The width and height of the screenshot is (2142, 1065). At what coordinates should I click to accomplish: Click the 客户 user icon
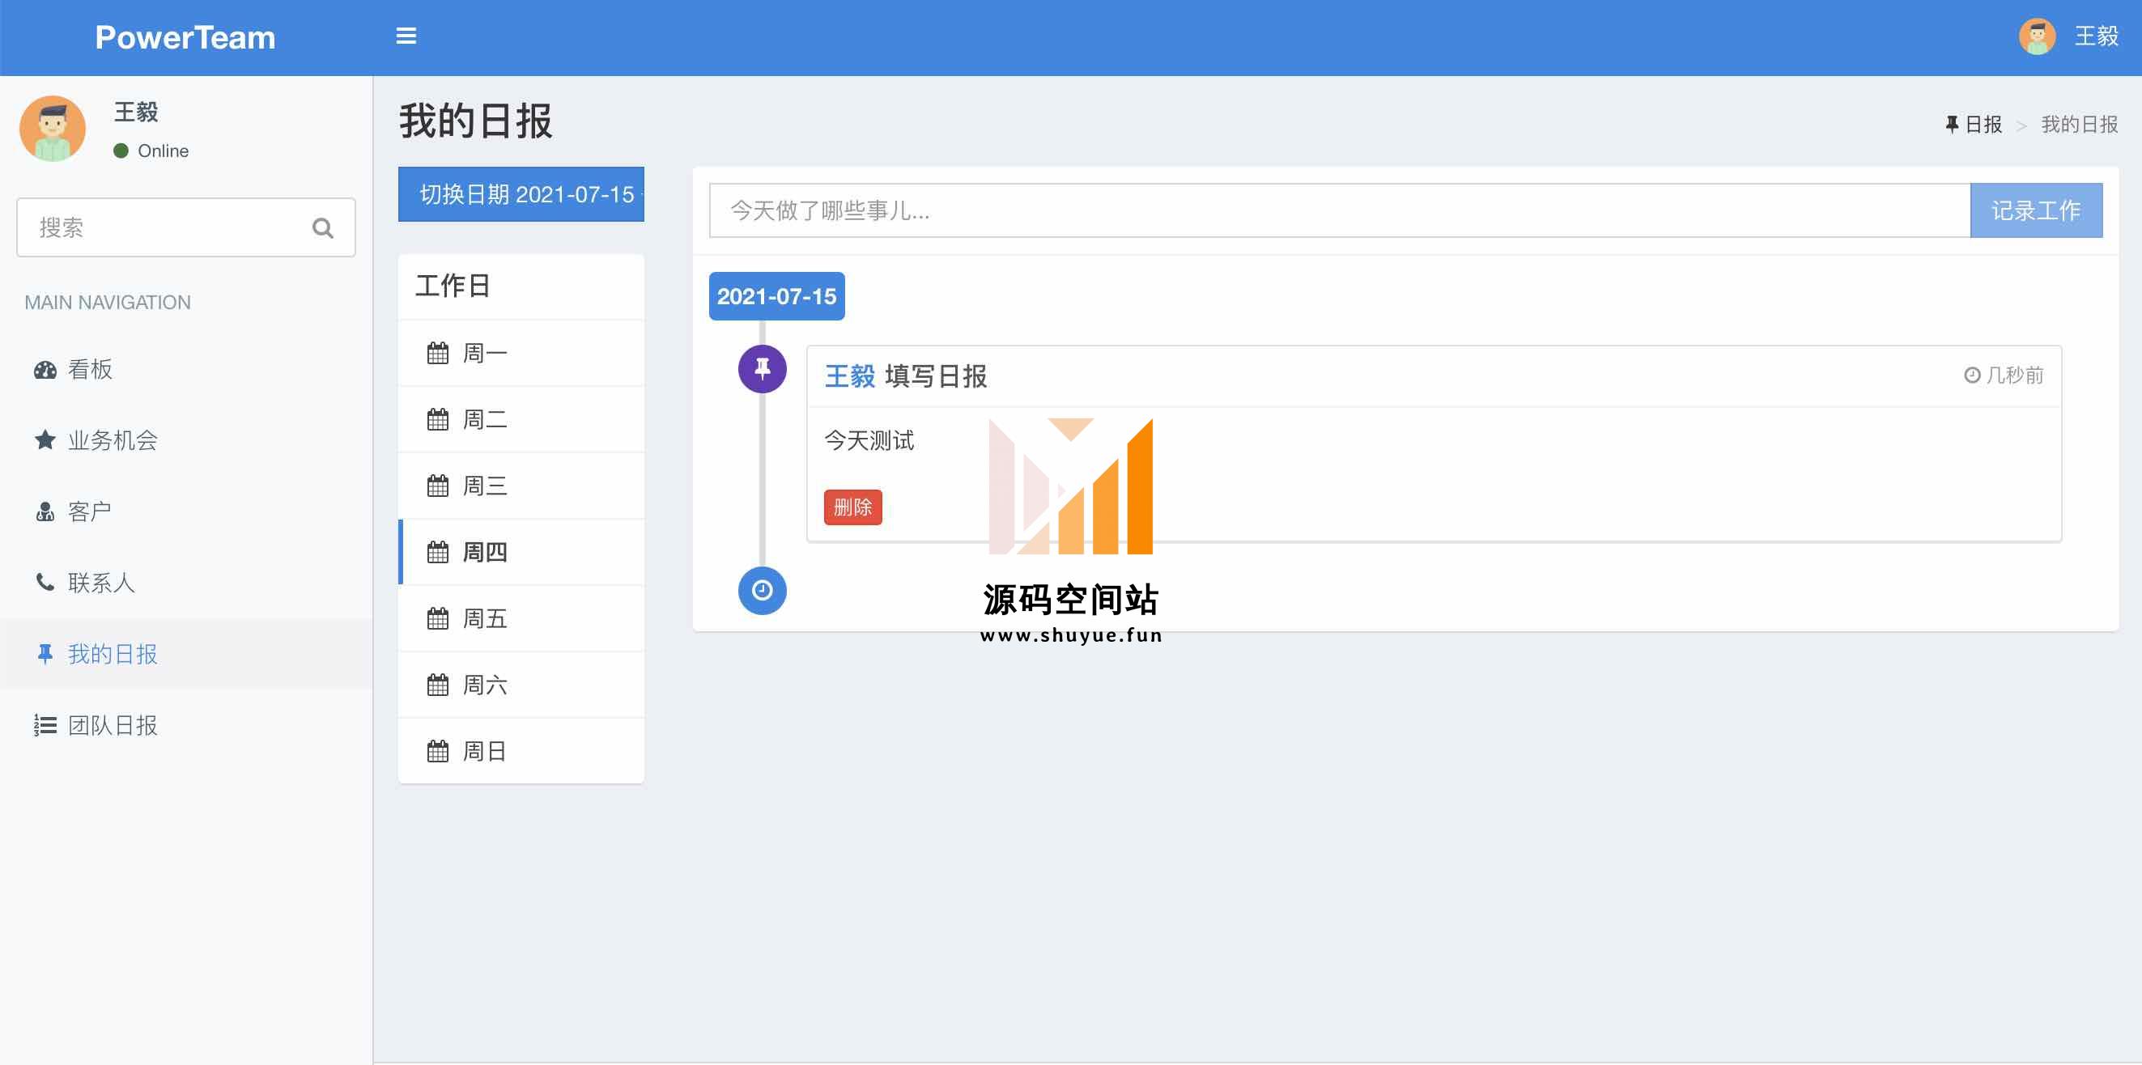[45, 511]
